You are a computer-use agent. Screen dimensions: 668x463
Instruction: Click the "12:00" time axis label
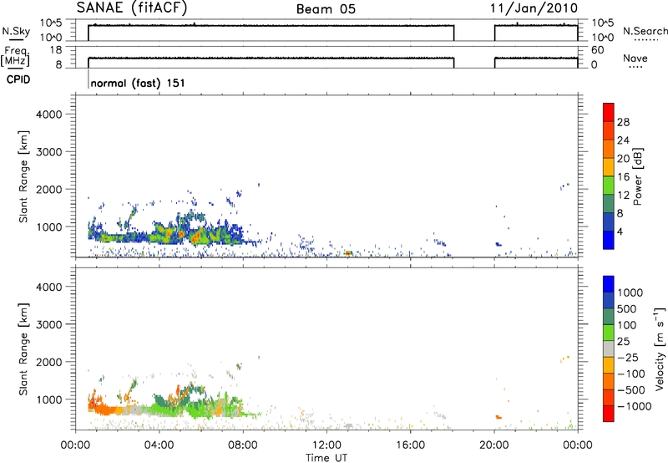click(326, 445)
